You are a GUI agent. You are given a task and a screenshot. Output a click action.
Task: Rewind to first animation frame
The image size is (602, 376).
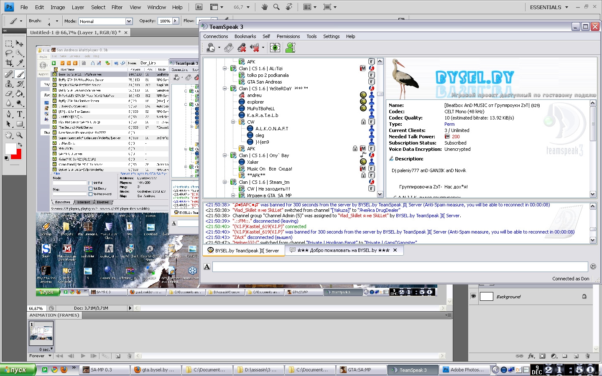tap(59, 356)
